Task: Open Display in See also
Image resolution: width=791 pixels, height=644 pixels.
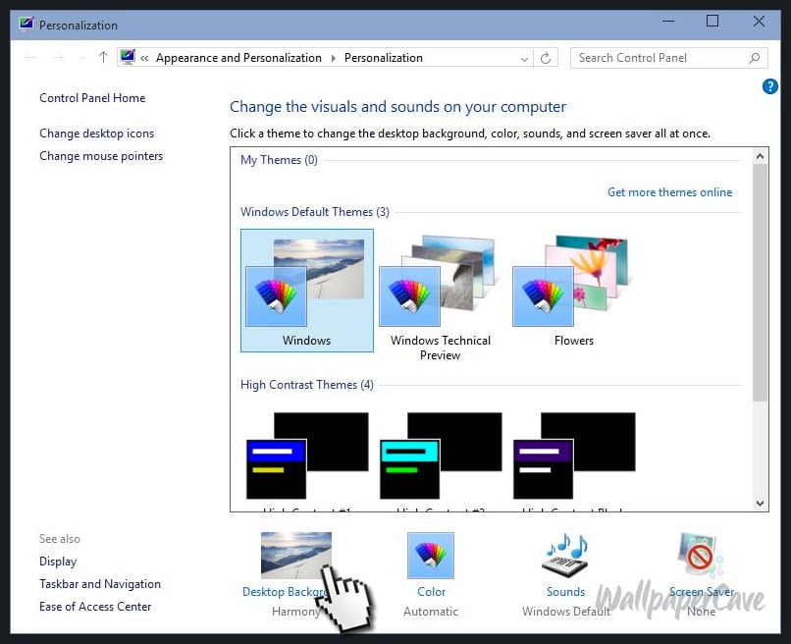Action: (x=58, y=562)
